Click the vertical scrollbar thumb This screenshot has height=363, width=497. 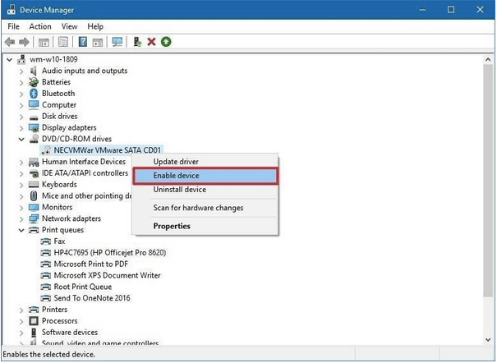(488, 181)
